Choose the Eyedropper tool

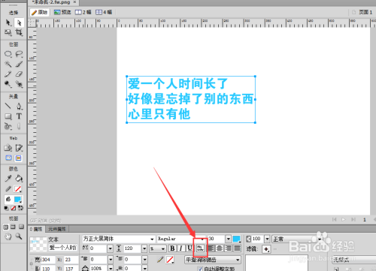coord(8,179)
